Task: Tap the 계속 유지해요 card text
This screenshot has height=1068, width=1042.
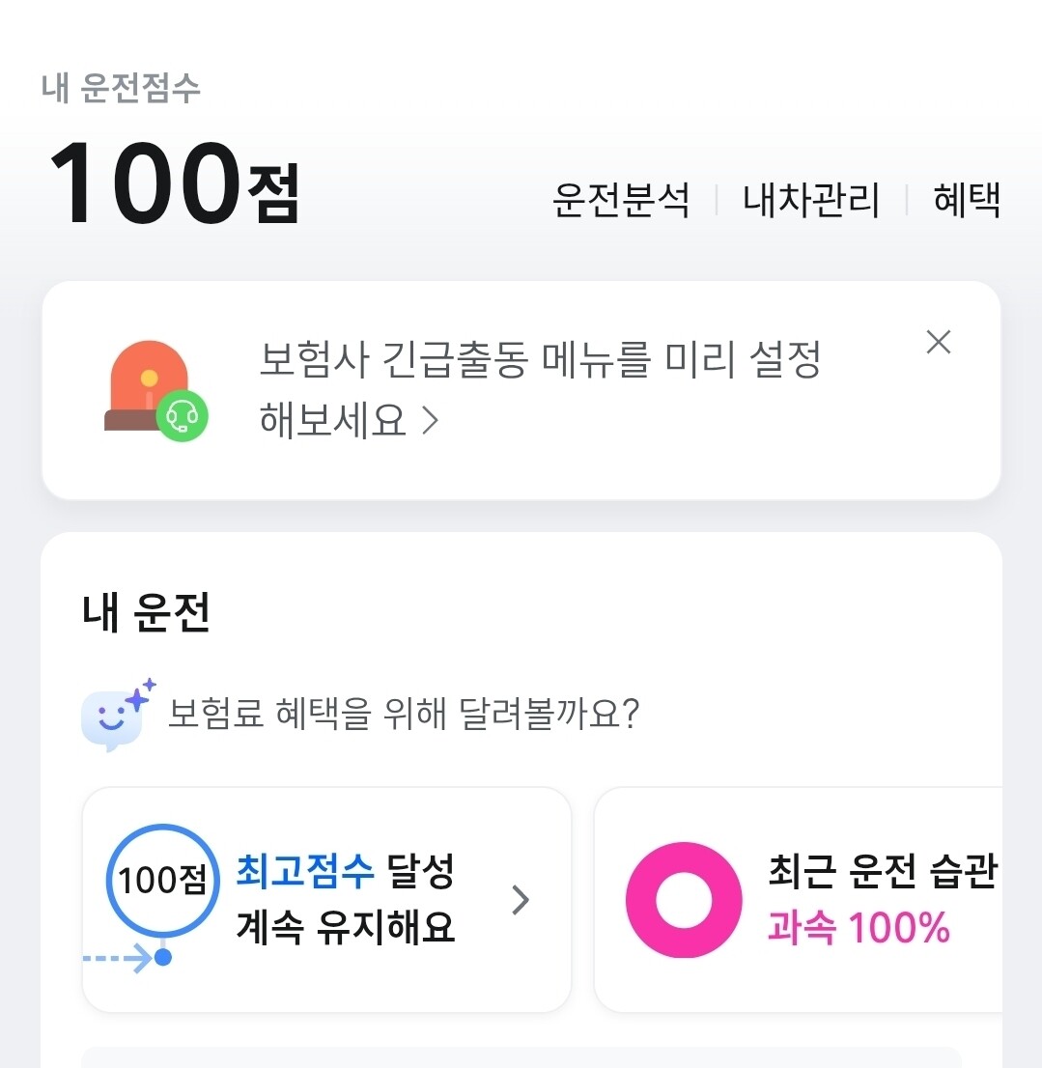Action: (345, 929)
